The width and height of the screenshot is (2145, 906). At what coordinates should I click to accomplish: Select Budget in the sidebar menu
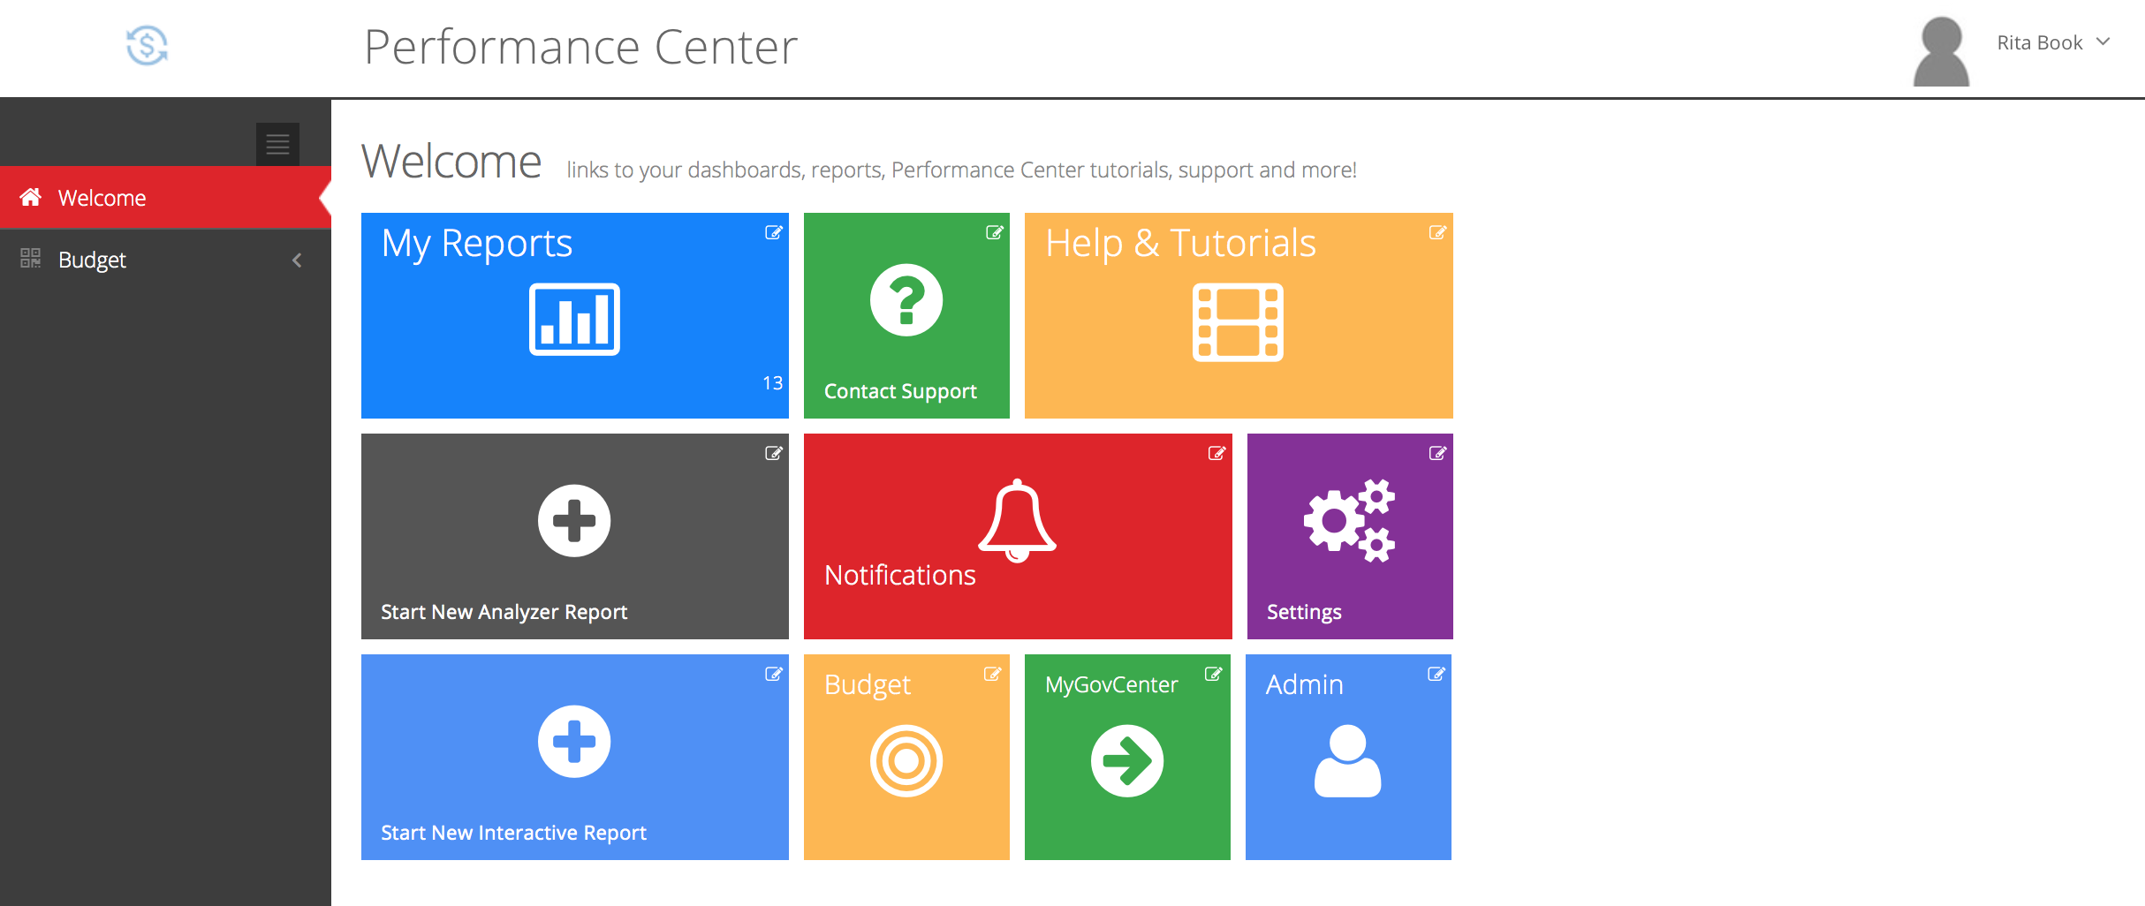click(x=93, y=260)
